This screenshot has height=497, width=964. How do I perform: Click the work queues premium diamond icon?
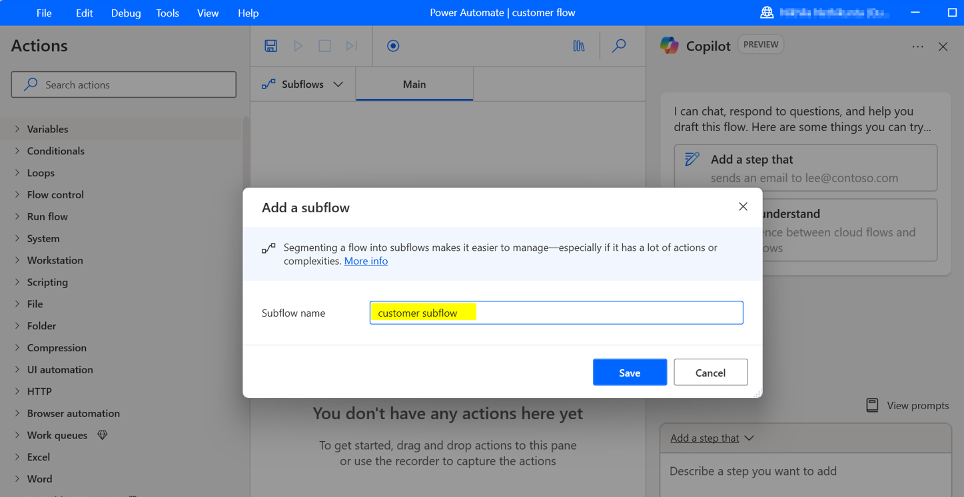coord(102,434)
